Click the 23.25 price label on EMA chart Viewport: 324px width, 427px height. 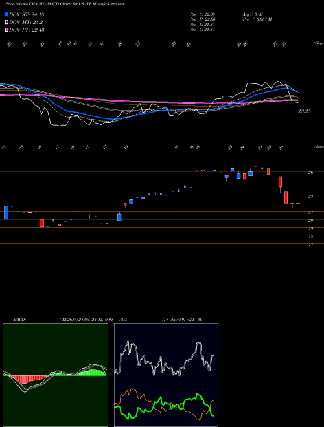click(x=304, y=111)
